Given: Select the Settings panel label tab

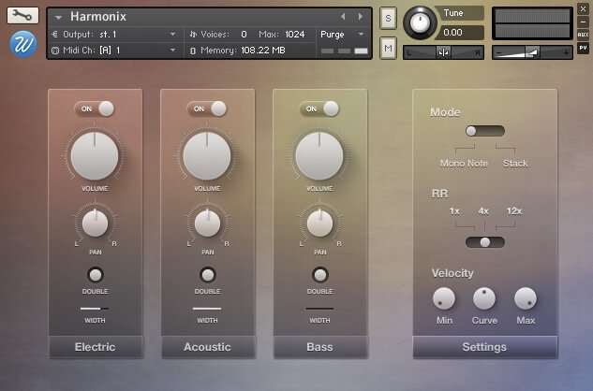Looking at the screenshot, I should (484, 347).
